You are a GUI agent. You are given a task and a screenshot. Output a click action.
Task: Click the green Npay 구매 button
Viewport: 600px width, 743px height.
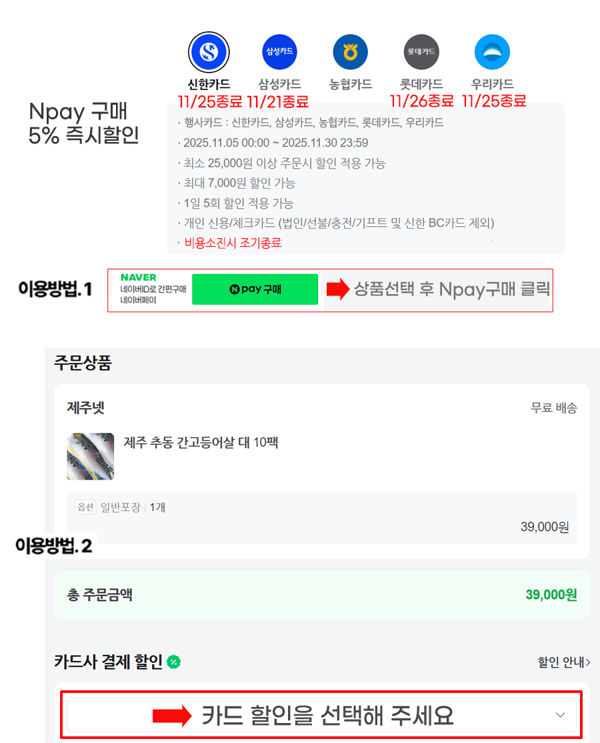(255, 289)
